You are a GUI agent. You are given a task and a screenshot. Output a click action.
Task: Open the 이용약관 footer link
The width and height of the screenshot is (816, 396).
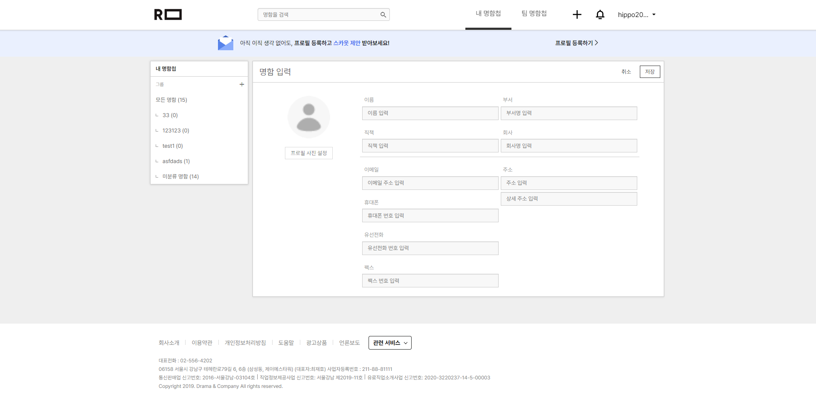[202, 343]
